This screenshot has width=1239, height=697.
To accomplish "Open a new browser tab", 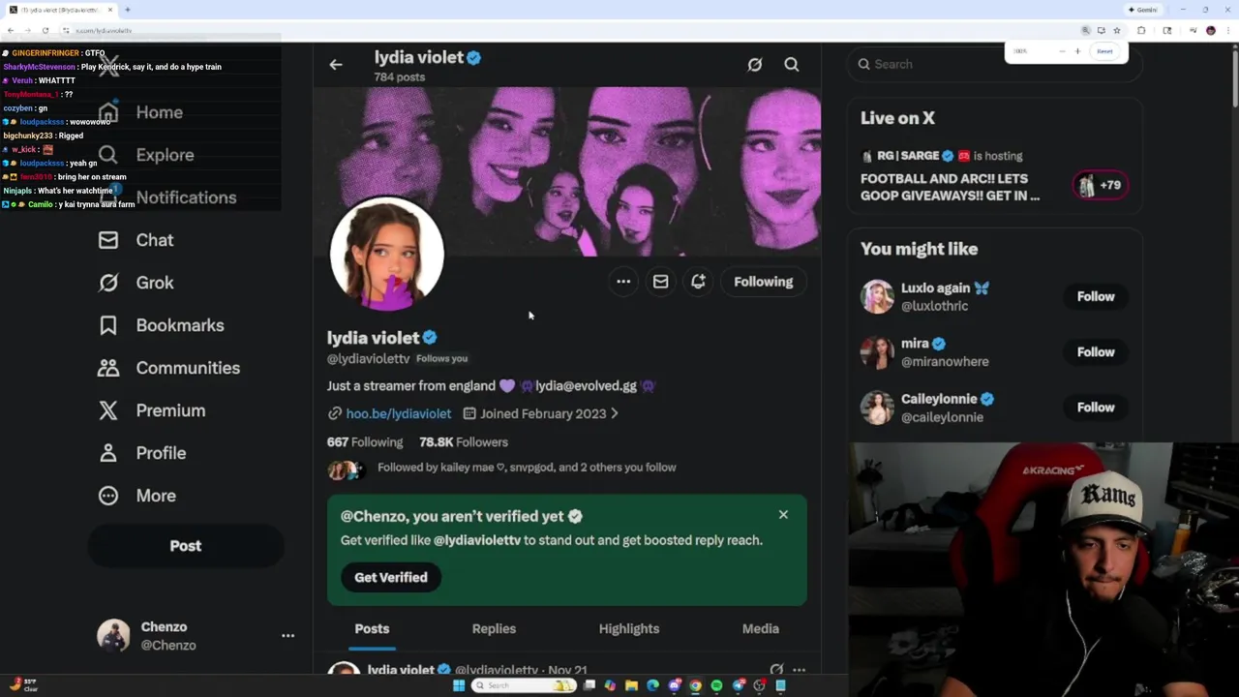I will point(128,10).
